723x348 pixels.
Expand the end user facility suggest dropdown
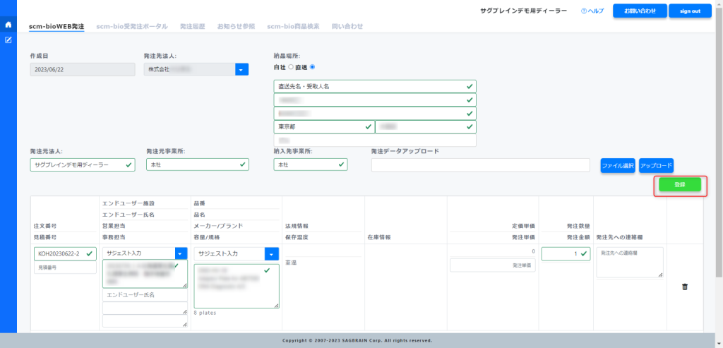click(181, 253)
